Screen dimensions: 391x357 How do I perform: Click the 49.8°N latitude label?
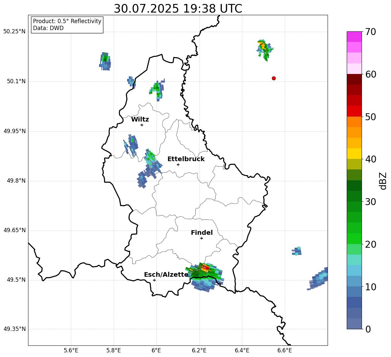[x=16, y=181]
